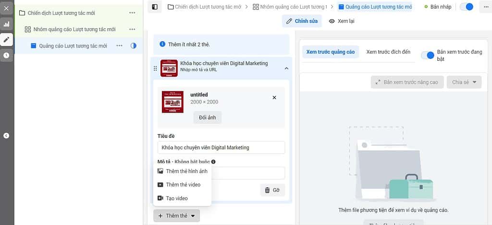Click the card header thumbnail image
492x225 pixels.
coord(169,68)
